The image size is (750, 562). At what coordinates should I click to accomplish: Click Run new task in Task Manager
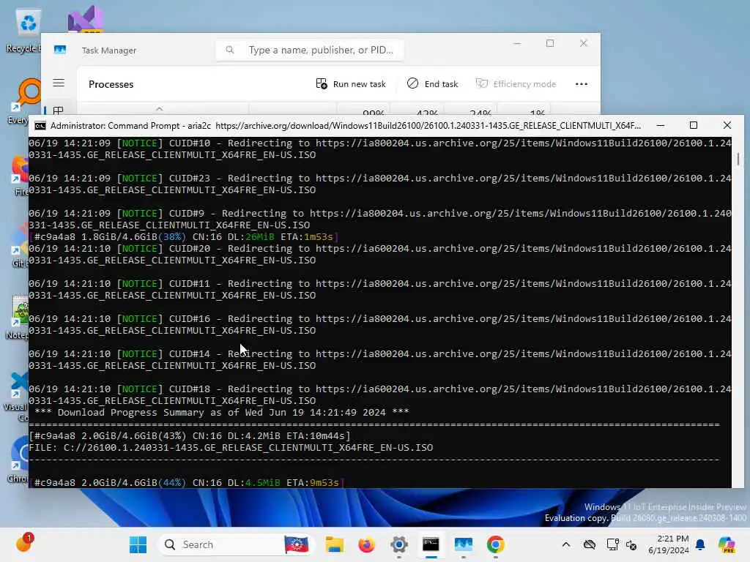[351, 84]
